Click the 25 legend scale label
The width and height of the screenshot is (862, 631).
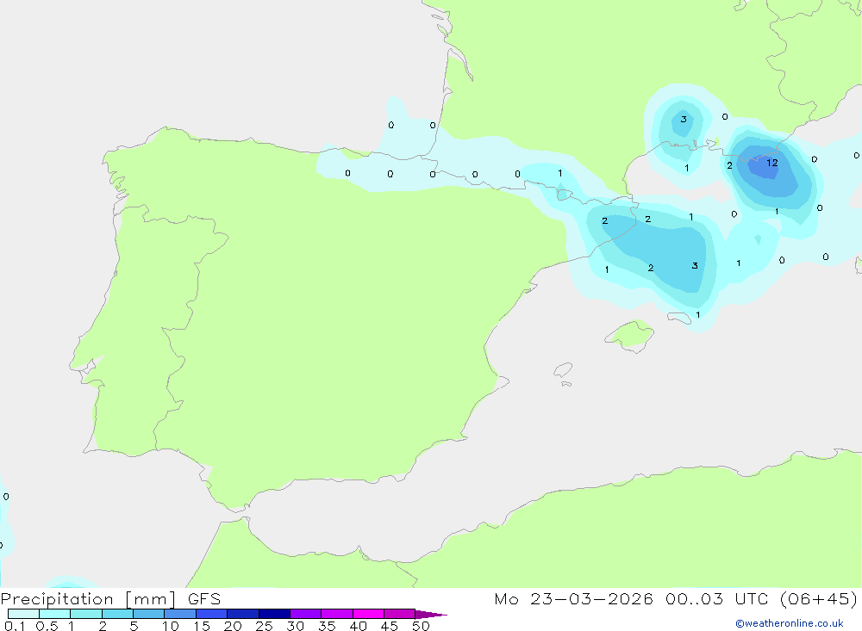pyautogui.click(x=264, y=626)
